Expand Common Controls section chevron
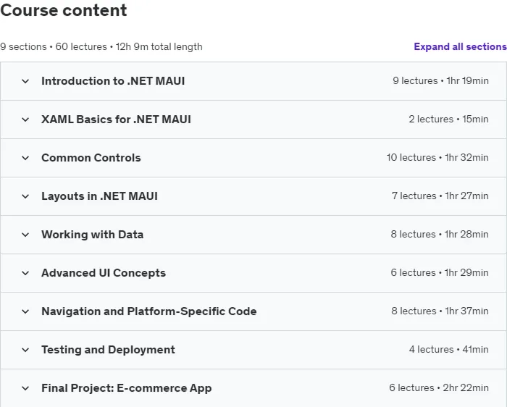 (x=25, y=158)
